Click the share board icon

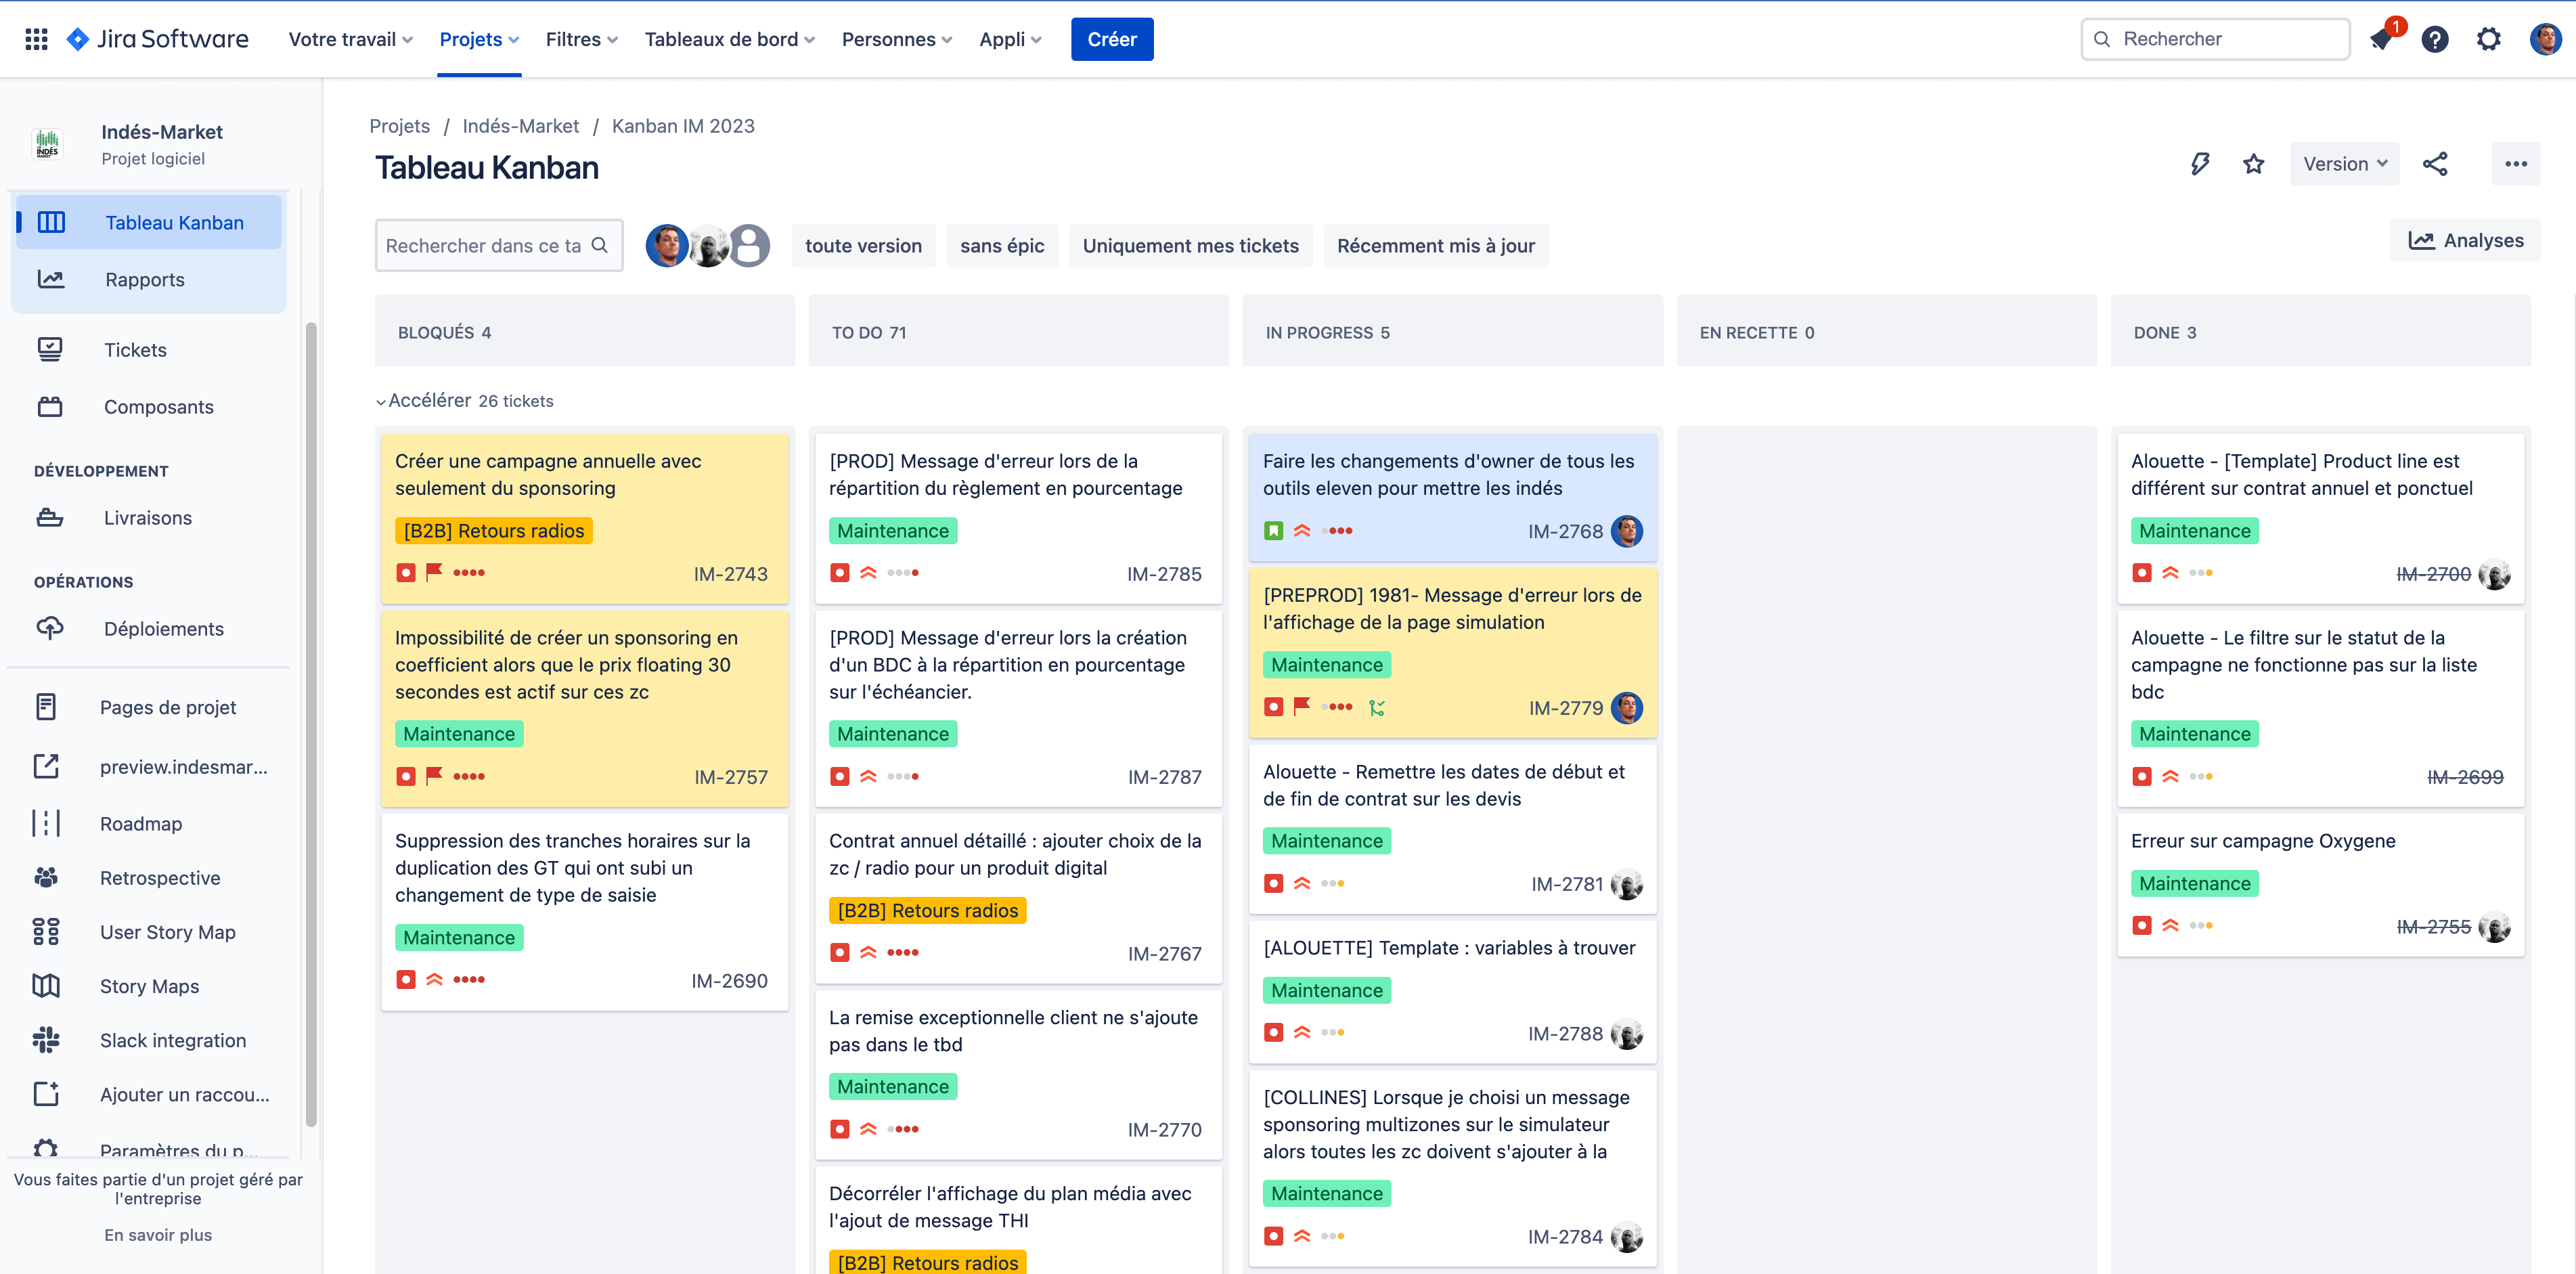point(2435,164)
